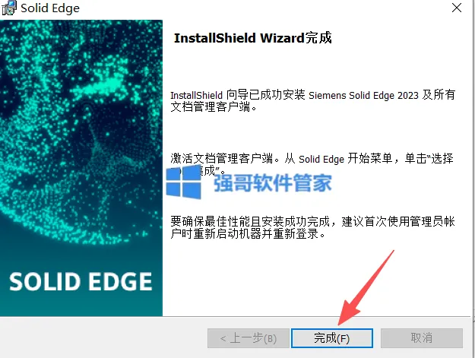This screenshot has height=358, width=475.
Task: Click the 文档管理客户端 line under install message
Action: 214,107
